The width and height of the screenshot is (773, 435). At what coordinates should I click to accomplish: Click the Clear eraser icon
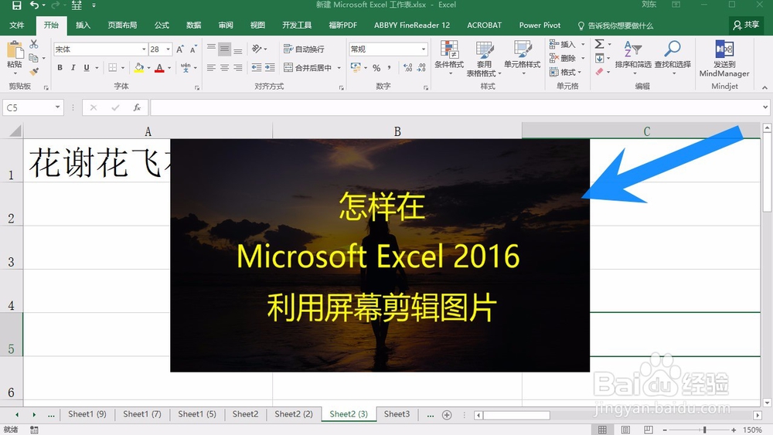(x=600, y=72)
